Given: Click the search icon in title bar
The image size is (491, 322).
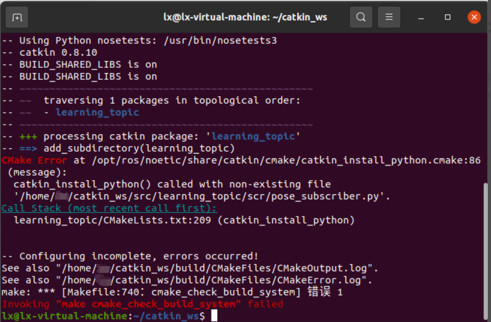Looking at the screenshot, I should click(361, 17).
